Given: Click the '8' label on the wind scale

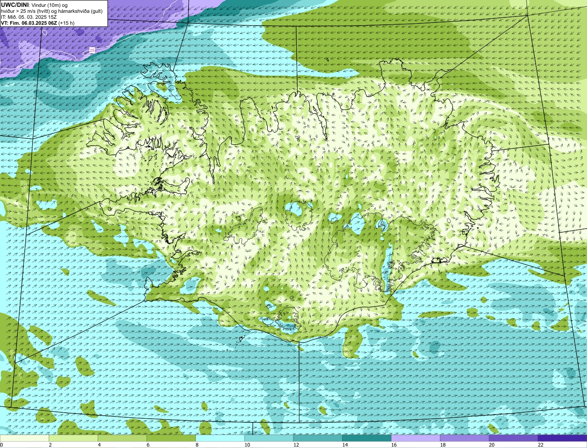Looking at the screenshot, I should 197,445.
